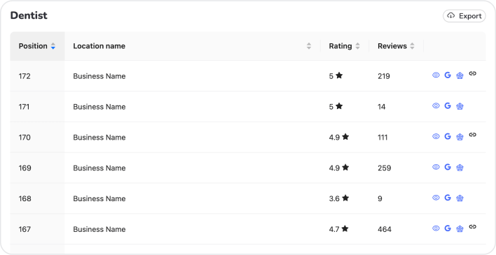Toggle eye icon for position 172
This screenshot has width=496, height=255.
(x=436, y=75)
